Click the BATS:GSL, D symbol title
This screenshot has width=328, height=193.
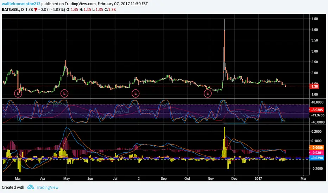[13, 9]
